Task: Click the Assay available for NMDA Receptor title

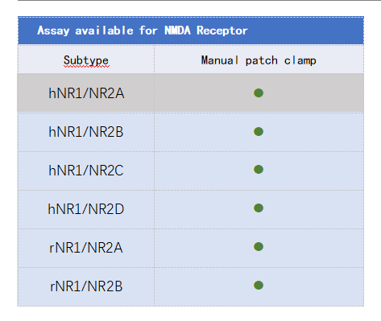Action: pyautogui.click(x=143, y=31)
